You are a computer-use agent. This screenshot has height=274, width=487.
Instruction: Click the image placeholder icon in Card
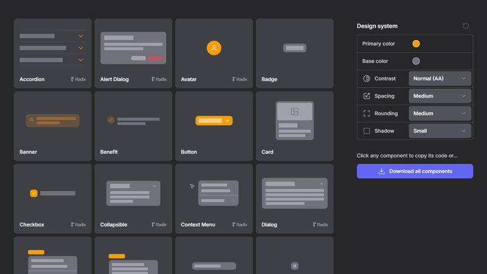point(295,111)
